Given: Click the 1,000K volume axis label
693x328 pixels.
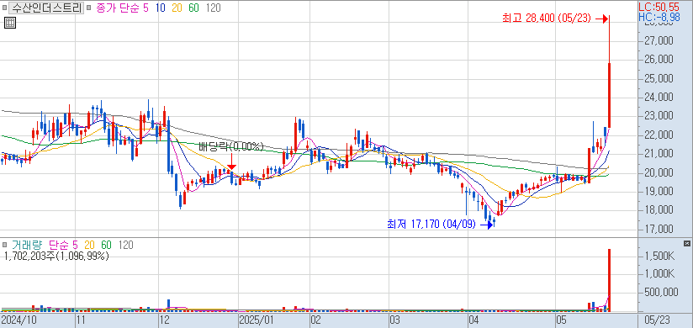Looking at the screenshot, I should (x=659, y=274).
